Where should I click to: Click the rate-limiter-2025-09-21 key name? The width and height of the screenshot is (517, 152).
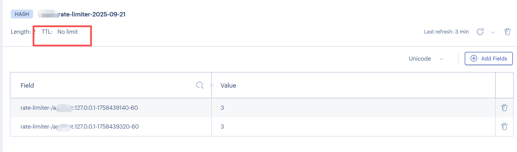pos(92,14)
